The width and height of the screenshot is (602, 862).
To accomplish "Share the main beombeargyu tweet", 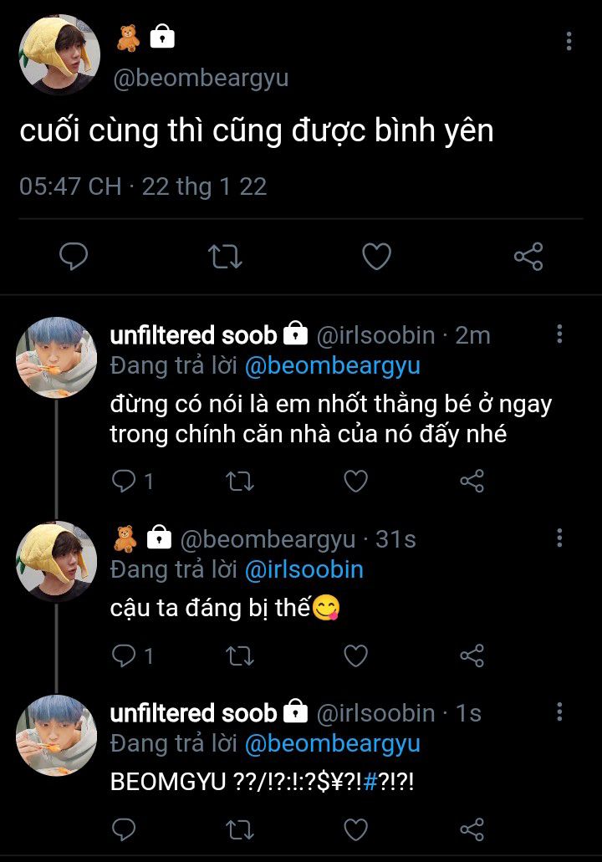I will pyautogui.click(x=528, y=256).
